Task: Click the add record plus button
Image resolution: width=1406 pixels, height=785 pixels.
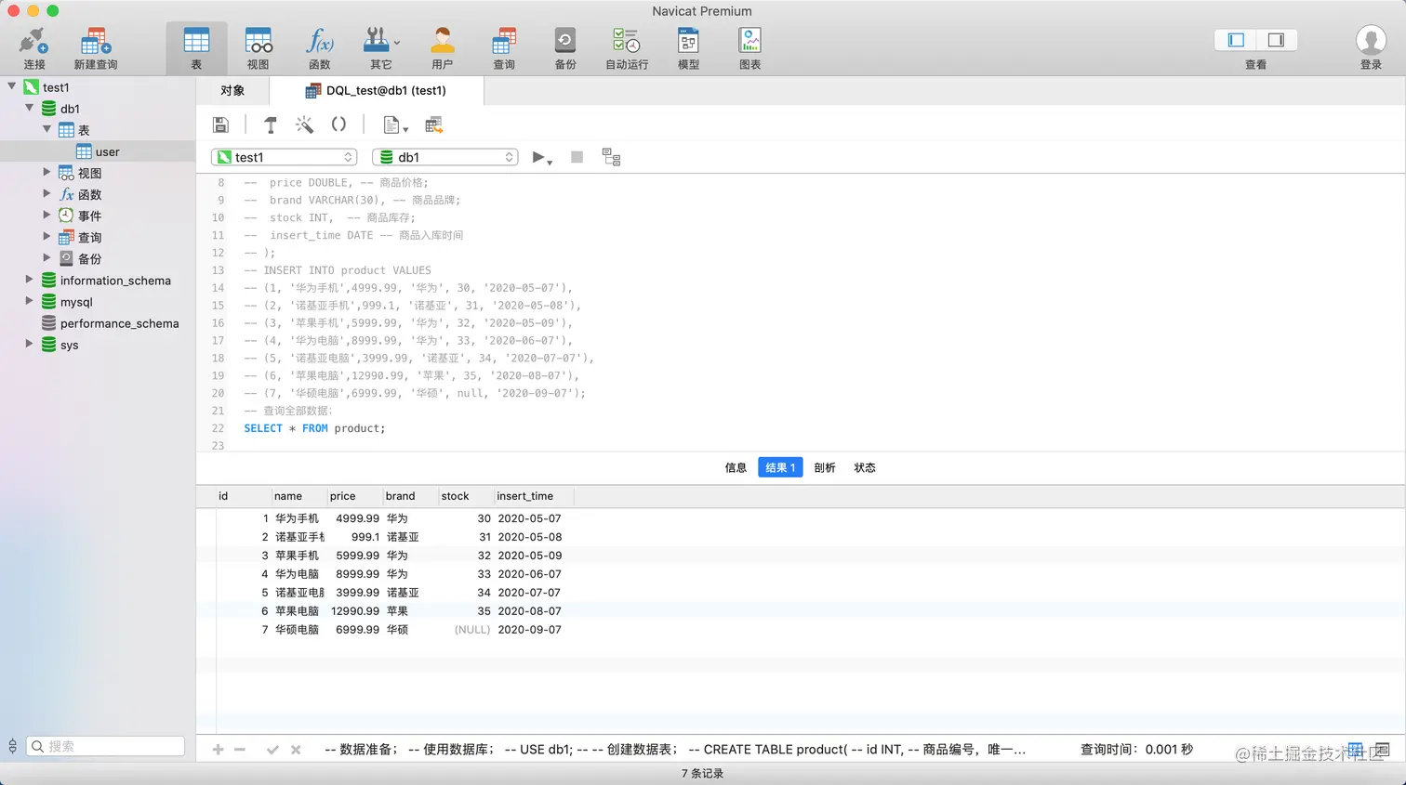Action: click(x=218, y=750)
